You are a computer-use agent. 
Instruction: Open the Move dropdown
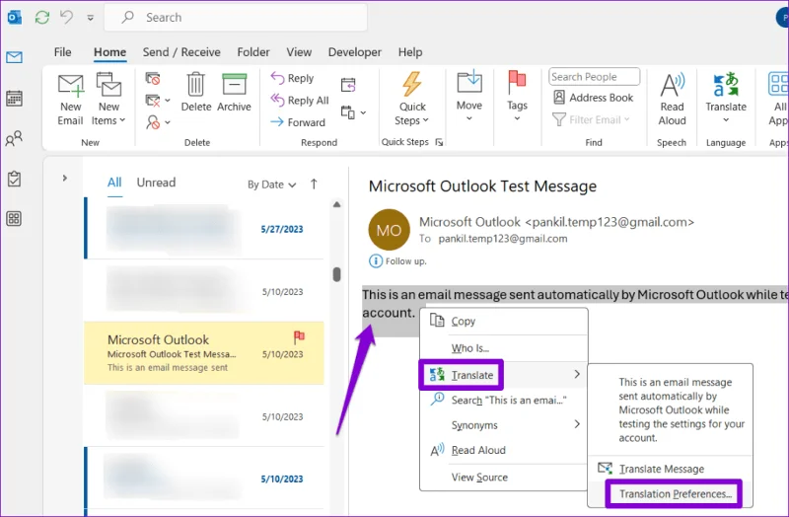469,97
